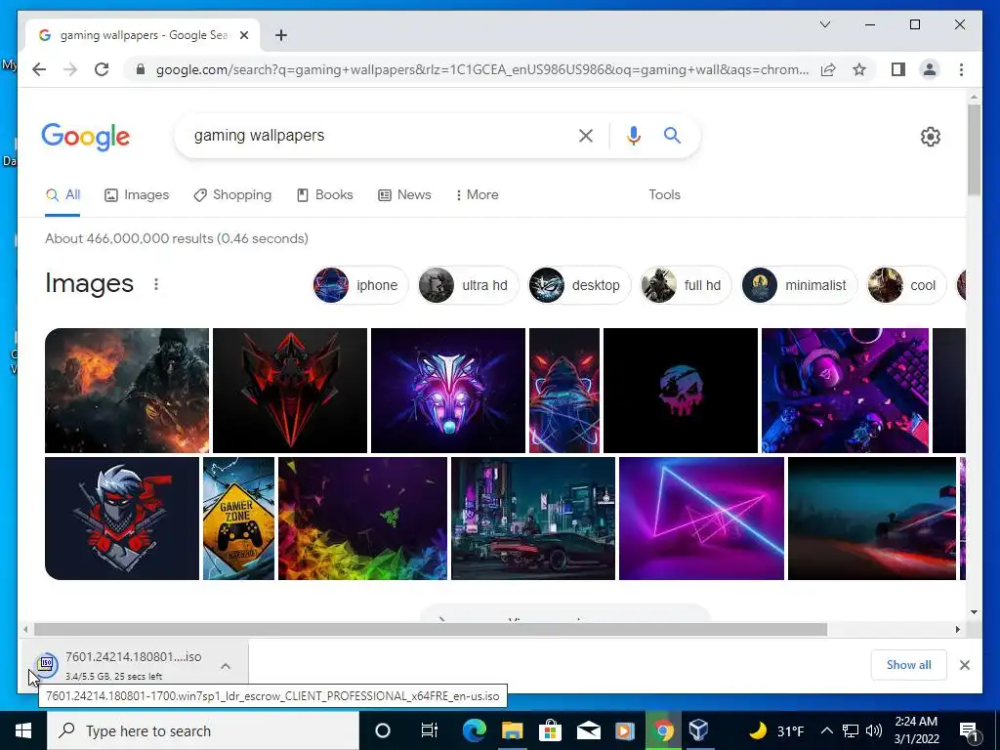Screen dimensions: 1000x750
Task: Open the Images section three-dot menu
Action: 156,284
